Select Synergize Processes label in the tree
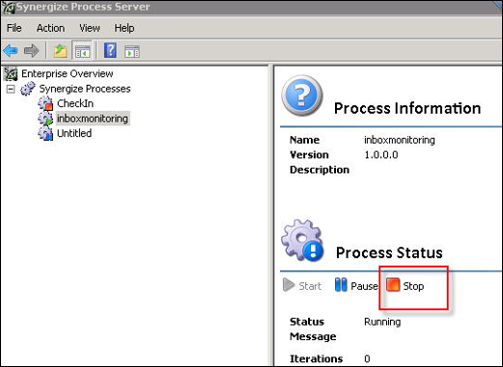This screenshot has width=503, height=367. tap(85, 89)
